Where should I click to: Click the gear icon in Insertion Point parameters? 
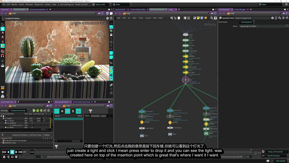(x=273, y=18)
